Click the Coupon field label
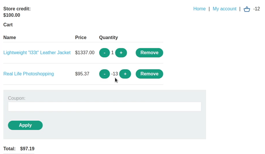The image size is (265, 154). [x=17, y=98]
